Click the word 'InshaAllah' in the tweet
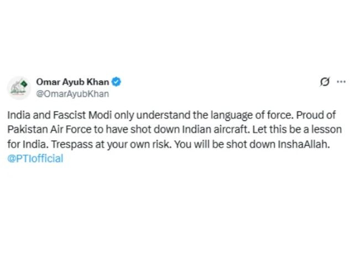Image resolution: width=354 pixels, height=265 pixels. (303, 144)
